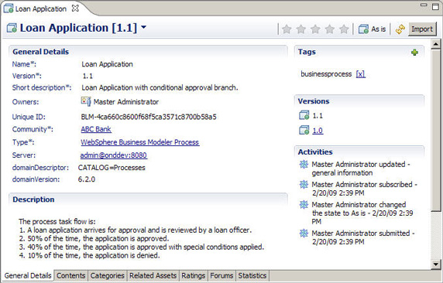Open WebSphere Business Modeler Process type link
Image resolution: width=443 pixels, height=283 pixels.
140,142
